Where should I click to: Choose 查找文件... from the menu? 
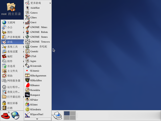[13, 92]
